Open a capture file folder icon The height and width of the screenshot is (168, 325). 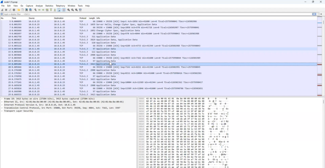pos(19,10)
